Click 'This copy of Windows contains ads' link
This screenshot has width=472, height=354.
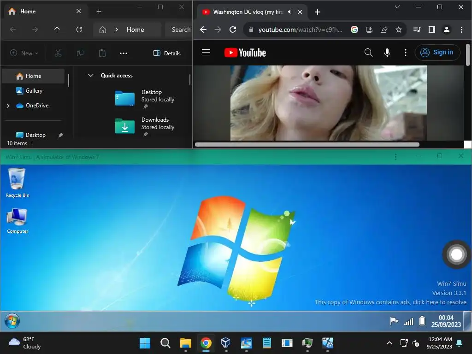[390, 302]
